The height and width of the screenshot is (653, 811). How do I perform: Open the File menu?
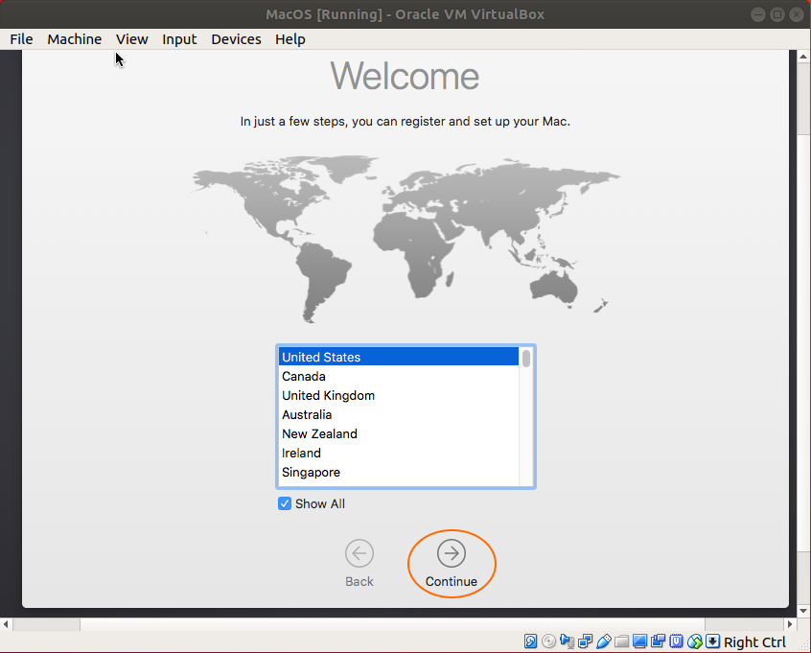[x=21, y=39]
